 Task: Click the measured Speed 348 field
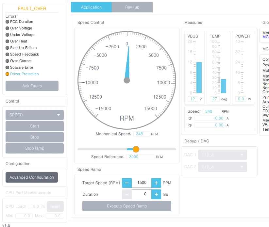(212, 111)
